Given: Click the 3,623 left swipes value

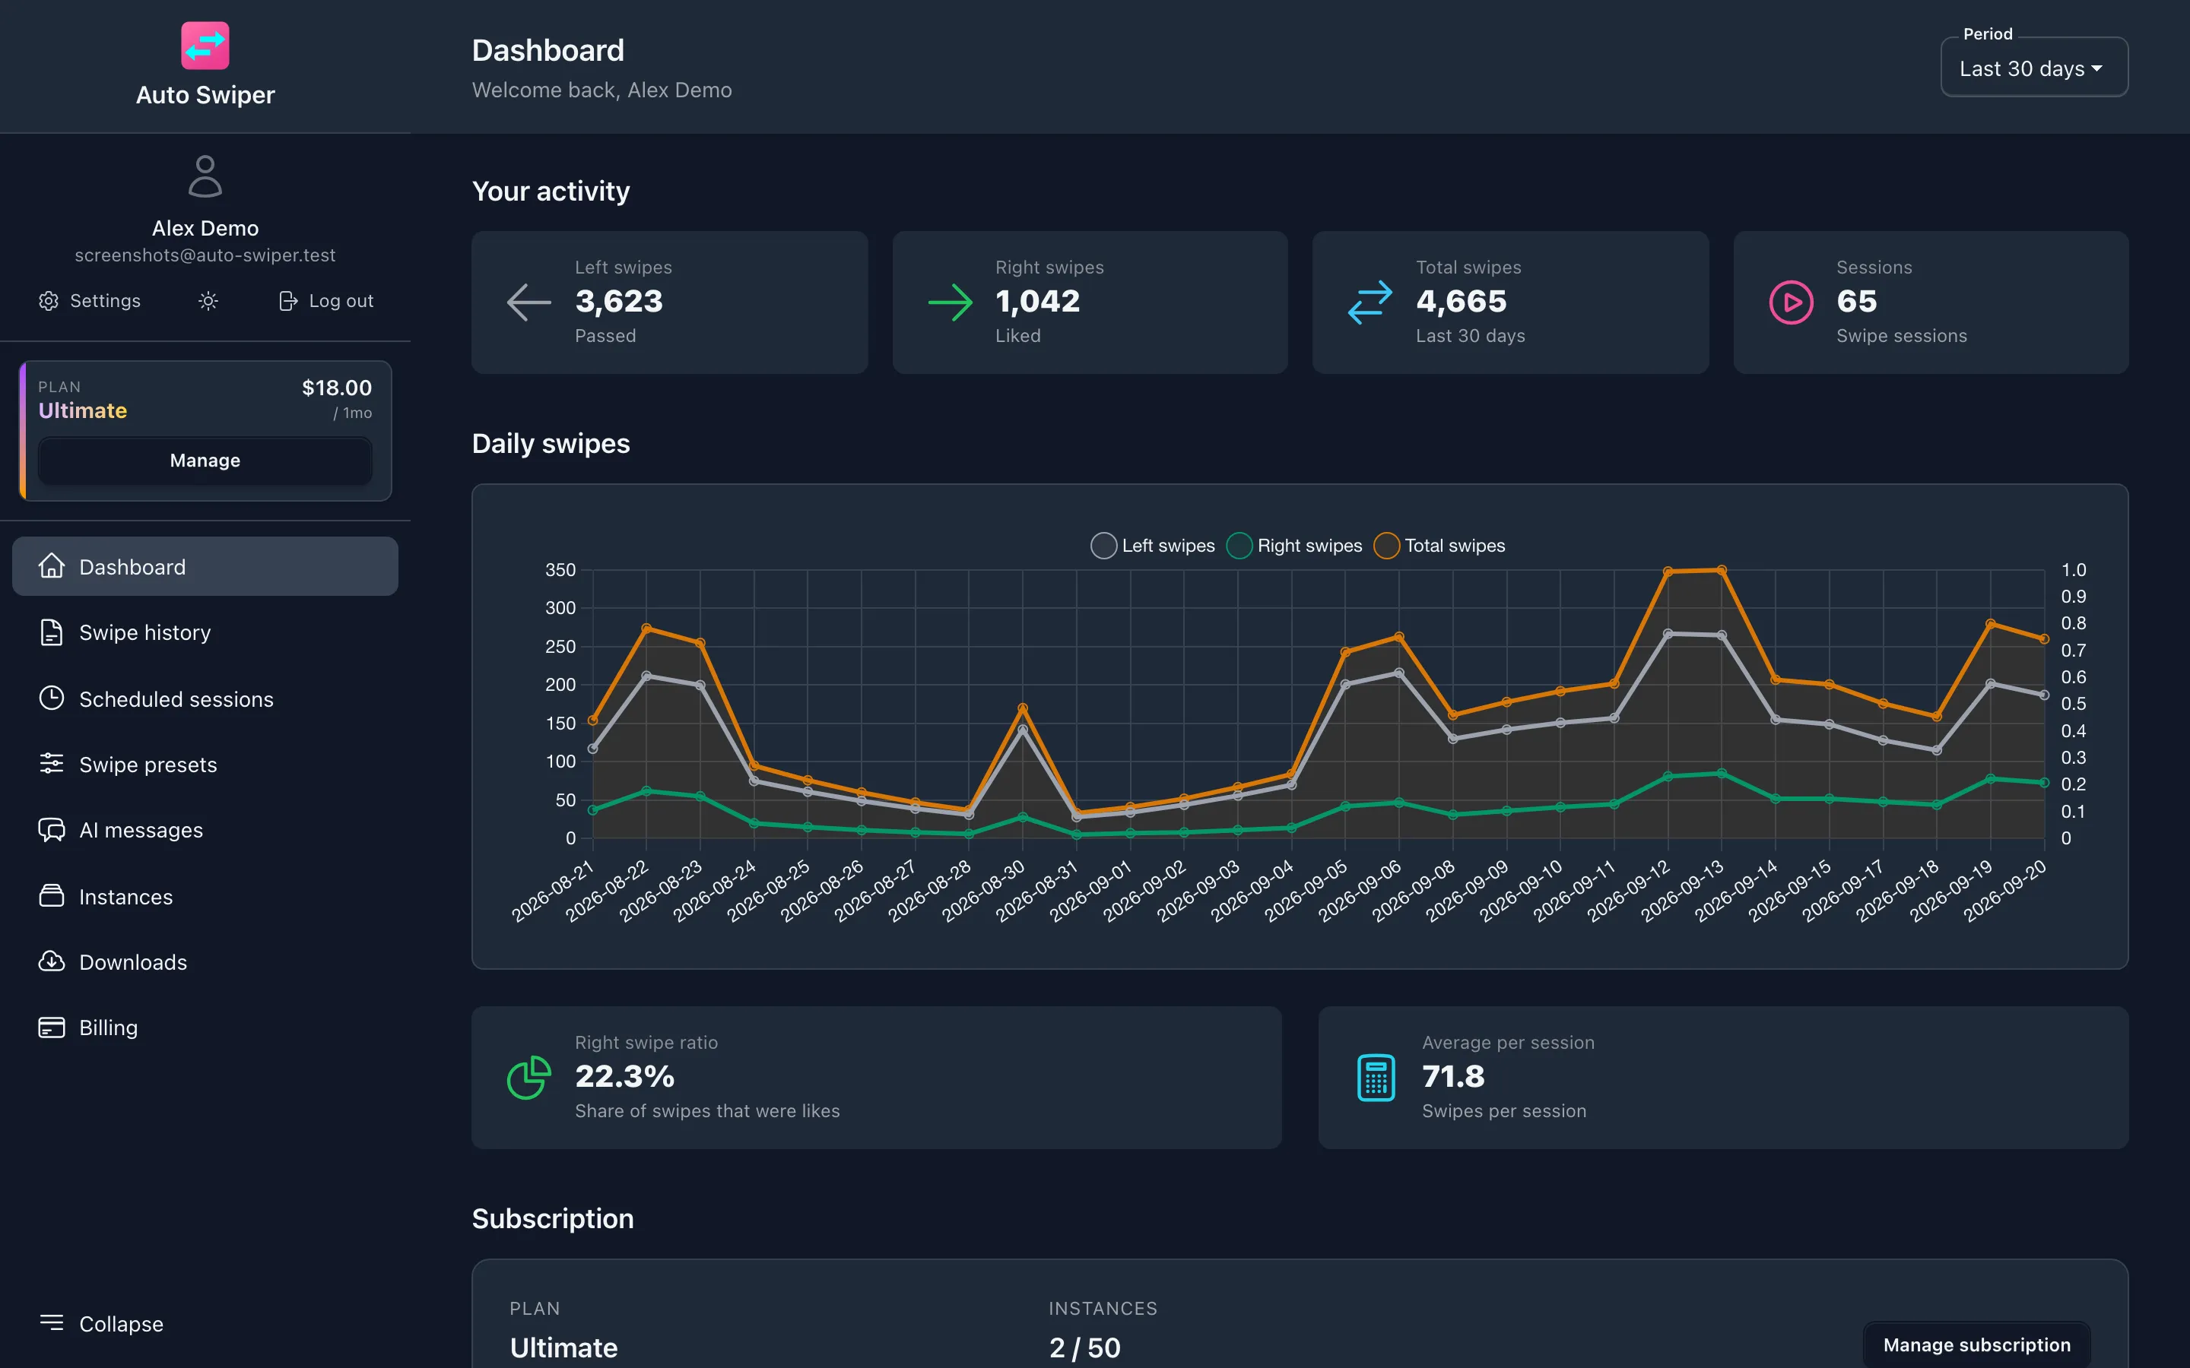Looking at the screenshot, I should coord(619,301).
